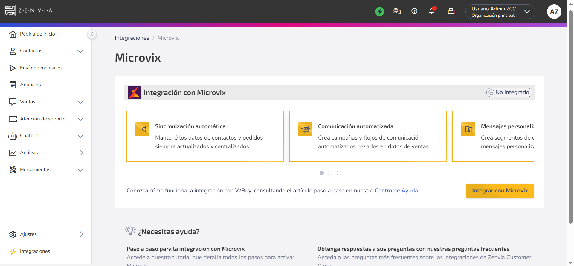Viewport: 574px width, 266px height.
Task: Click the Integraciones lightning icon in sidebar
Action: pos(13,252)
